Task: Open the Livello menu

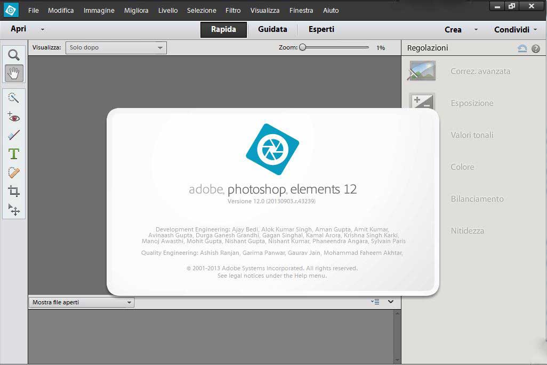Action: point(168,11)
